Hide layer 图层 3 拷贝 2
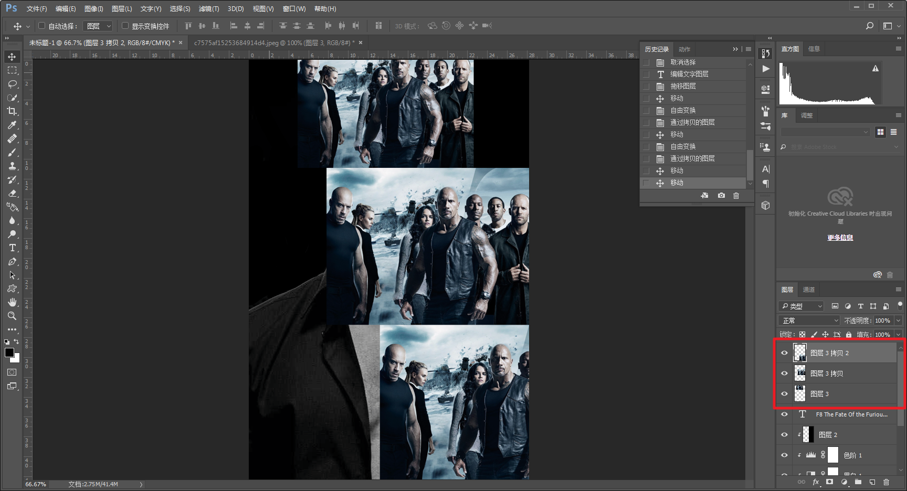Screen dimensions: 907x491 coord(785,353)
